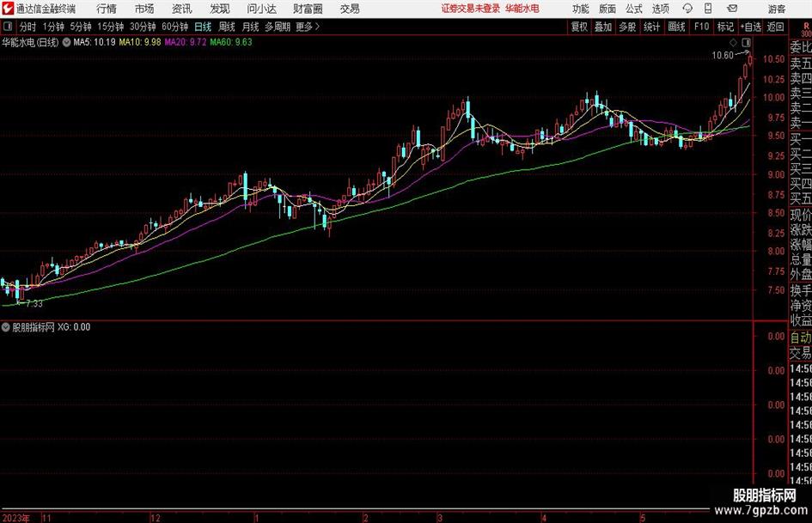The width and height of the screenshot is (812, 523).
Task: Switch to the 月线 monthly tab
Action: (x=251, y=27)
